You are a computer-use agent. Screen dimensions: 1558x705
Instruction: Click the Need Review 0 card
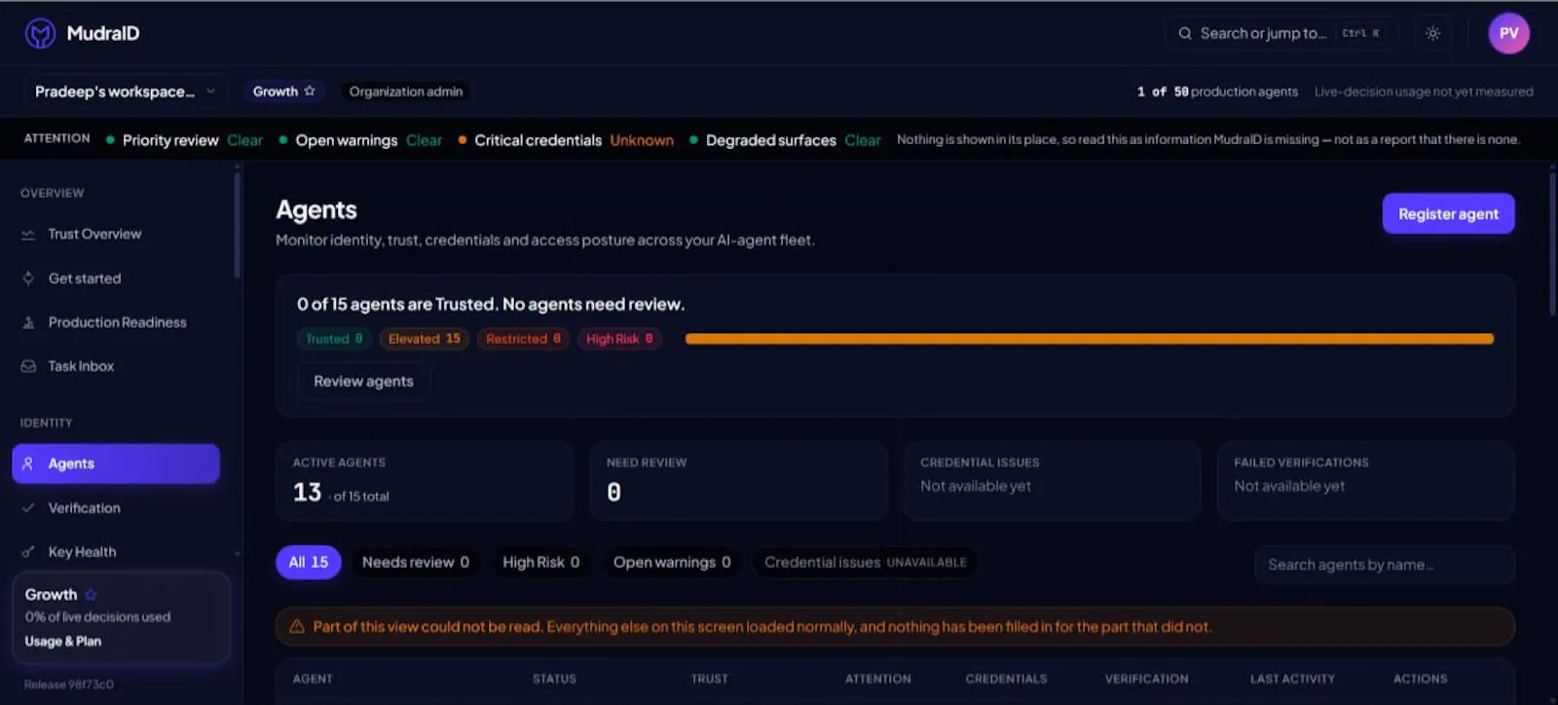coord(739,481)
